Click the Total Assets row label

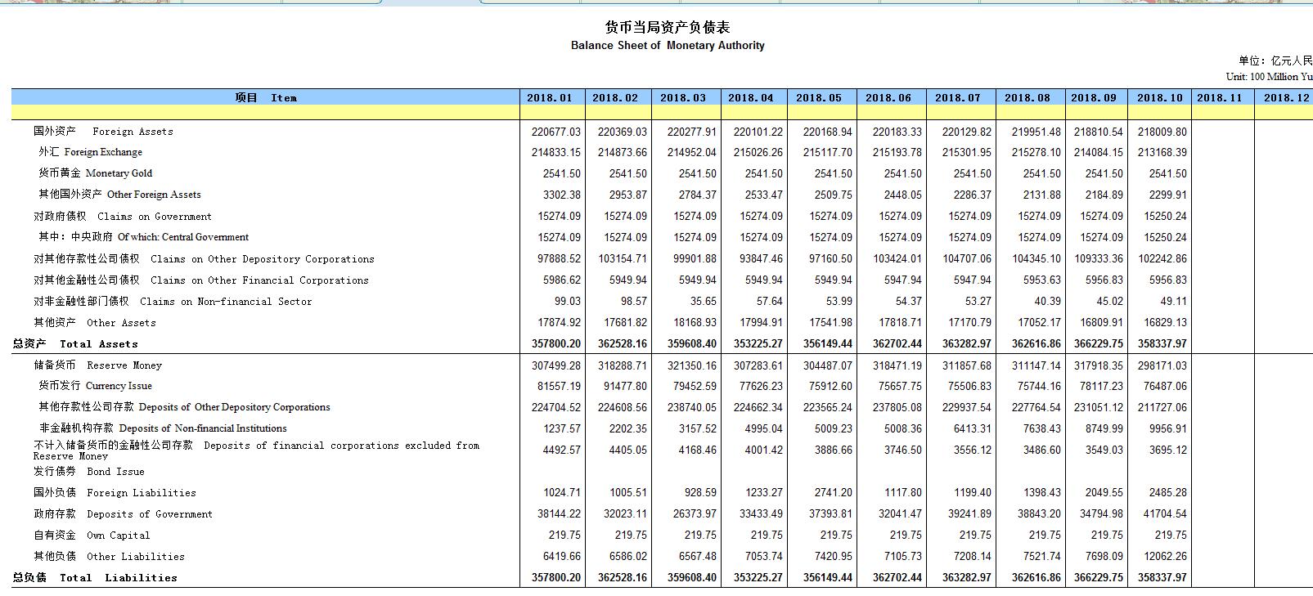[x=75, y=344]
